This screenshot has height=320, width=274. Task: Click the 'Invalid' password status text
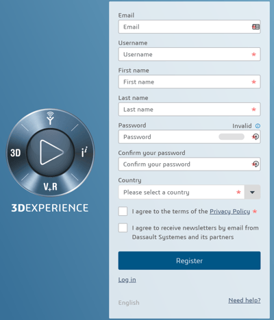click(242, 126)
